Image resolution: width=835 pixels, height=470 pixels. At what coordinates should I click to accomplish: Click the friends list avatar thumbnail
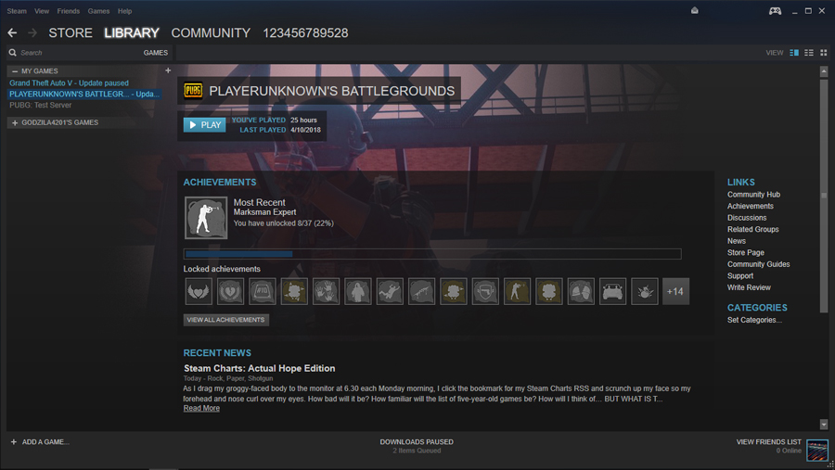(816, 450)
